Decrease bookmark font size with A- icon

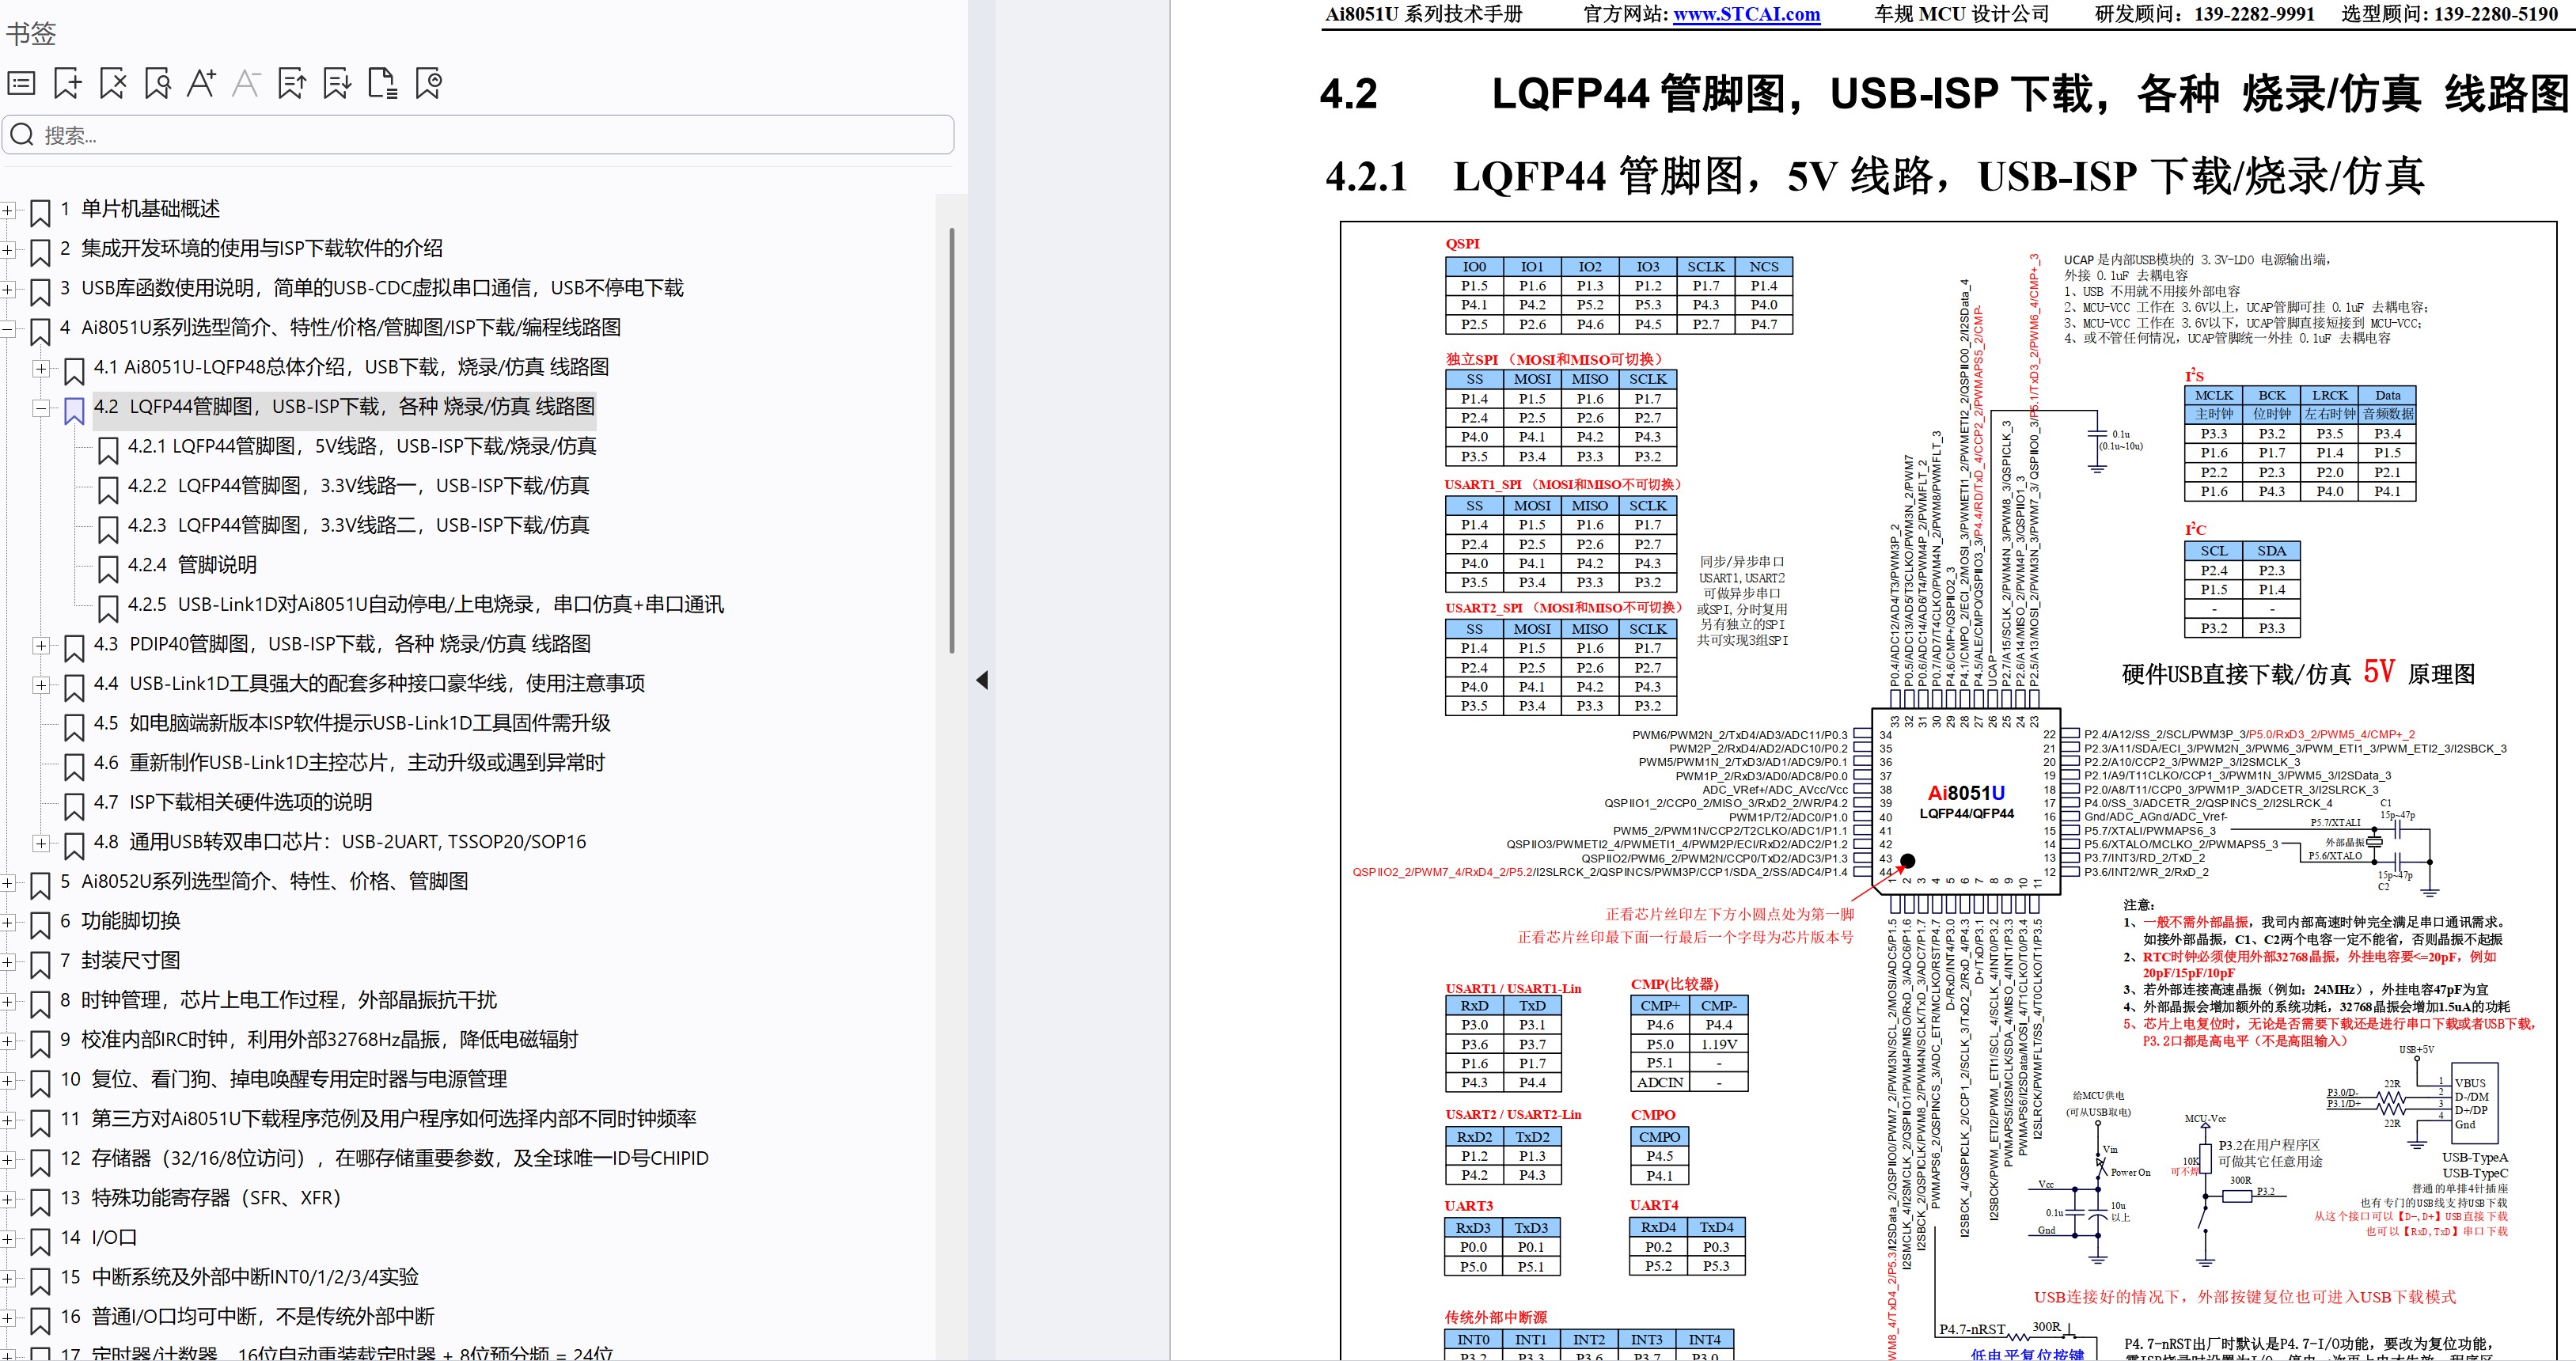tap(246, 83)
